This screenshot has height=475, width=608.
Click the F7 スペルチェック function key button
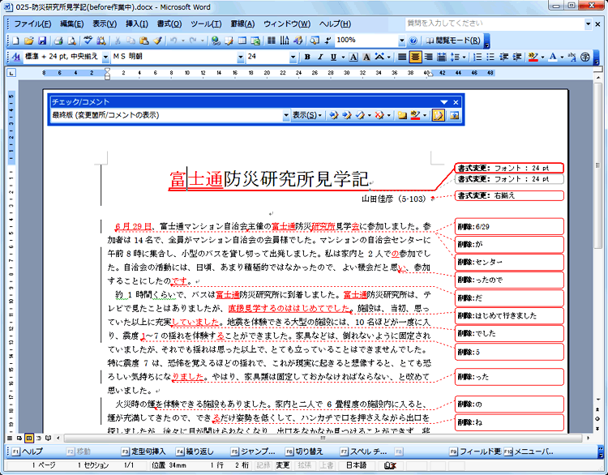click(363, 451)
